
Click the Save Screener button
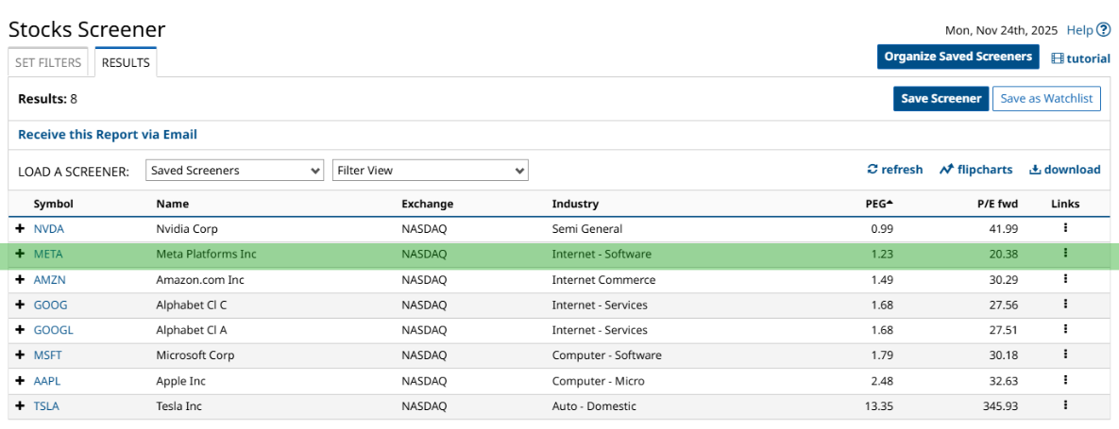point(940,99)
